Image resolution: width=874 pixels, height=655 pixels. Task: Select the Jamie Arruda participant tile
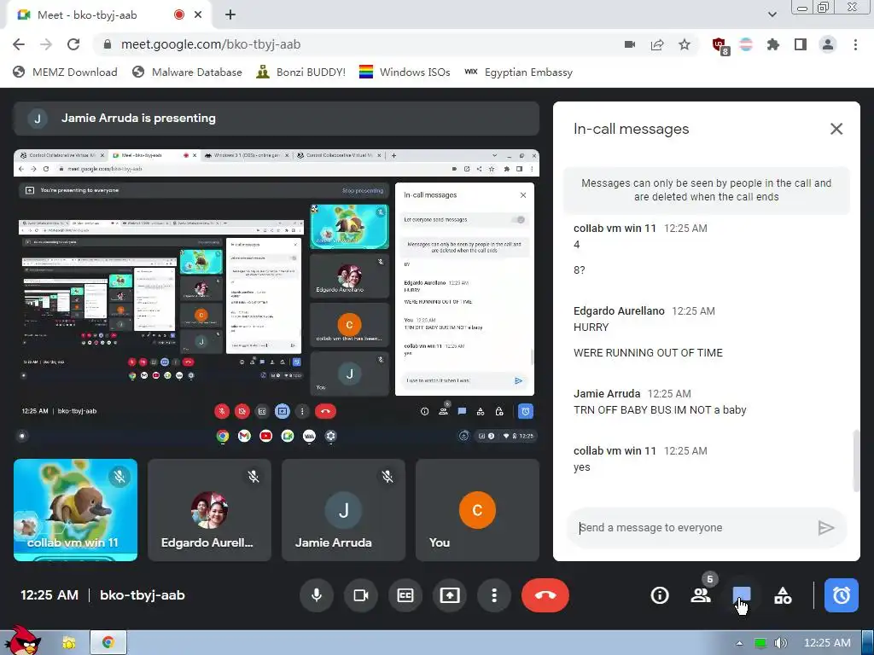pyautogui.click(x=343, y=510)
